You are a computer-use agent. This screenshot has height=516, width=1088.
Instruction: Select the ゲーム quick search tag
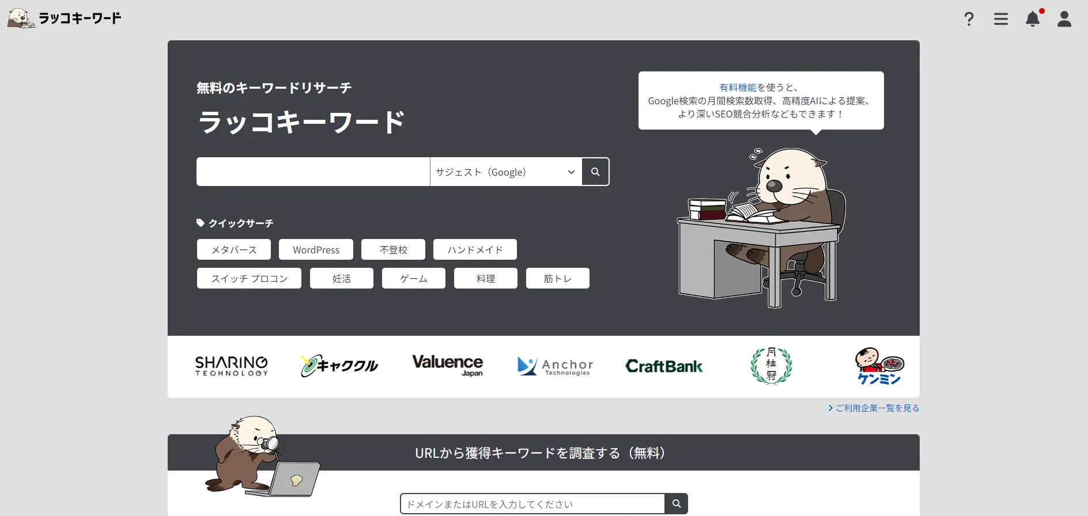click(x=414, y=278)
